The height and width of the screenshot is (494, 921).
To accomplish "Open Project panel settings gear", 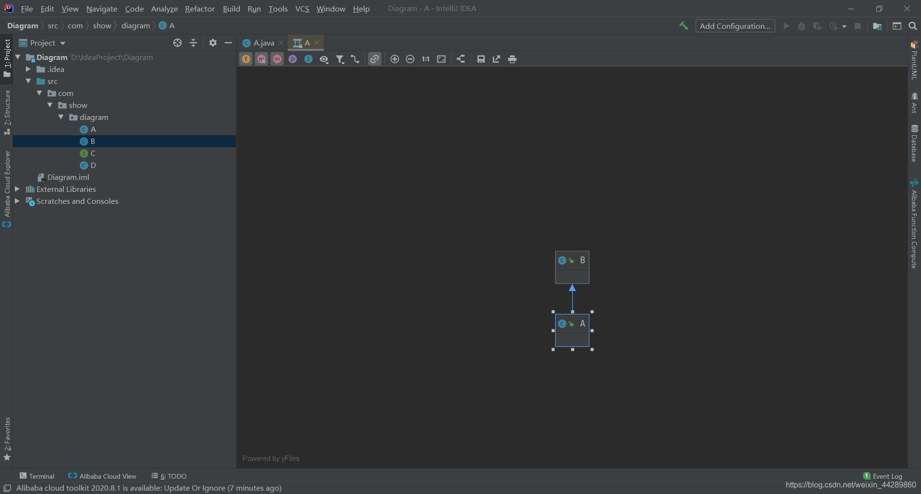I will [213, 43].
